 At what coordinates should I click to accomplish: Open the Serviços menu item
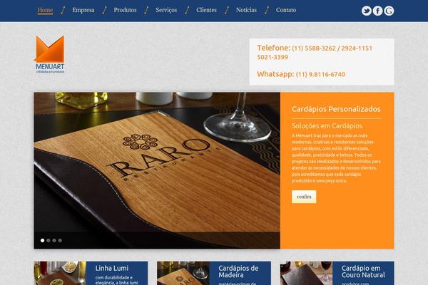166,10
